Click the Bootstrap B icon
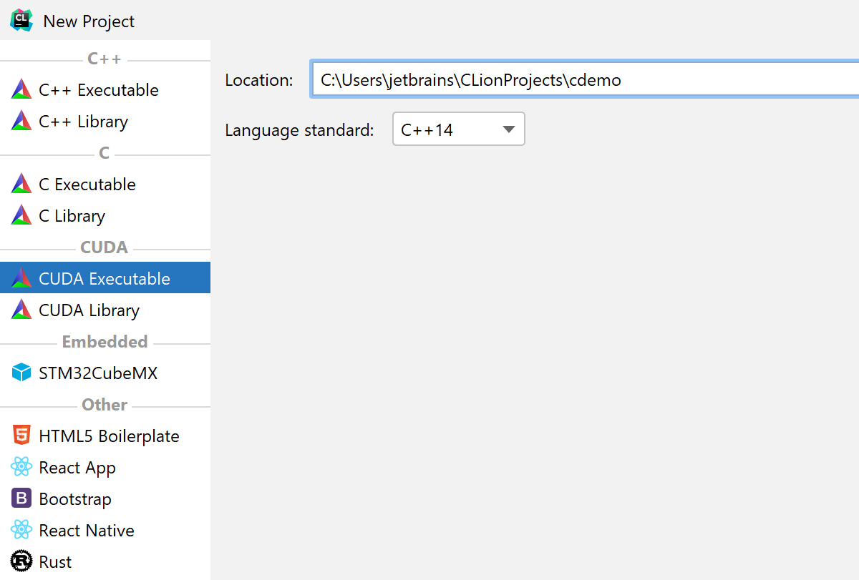Screen dimensions: 859x580 21,498
